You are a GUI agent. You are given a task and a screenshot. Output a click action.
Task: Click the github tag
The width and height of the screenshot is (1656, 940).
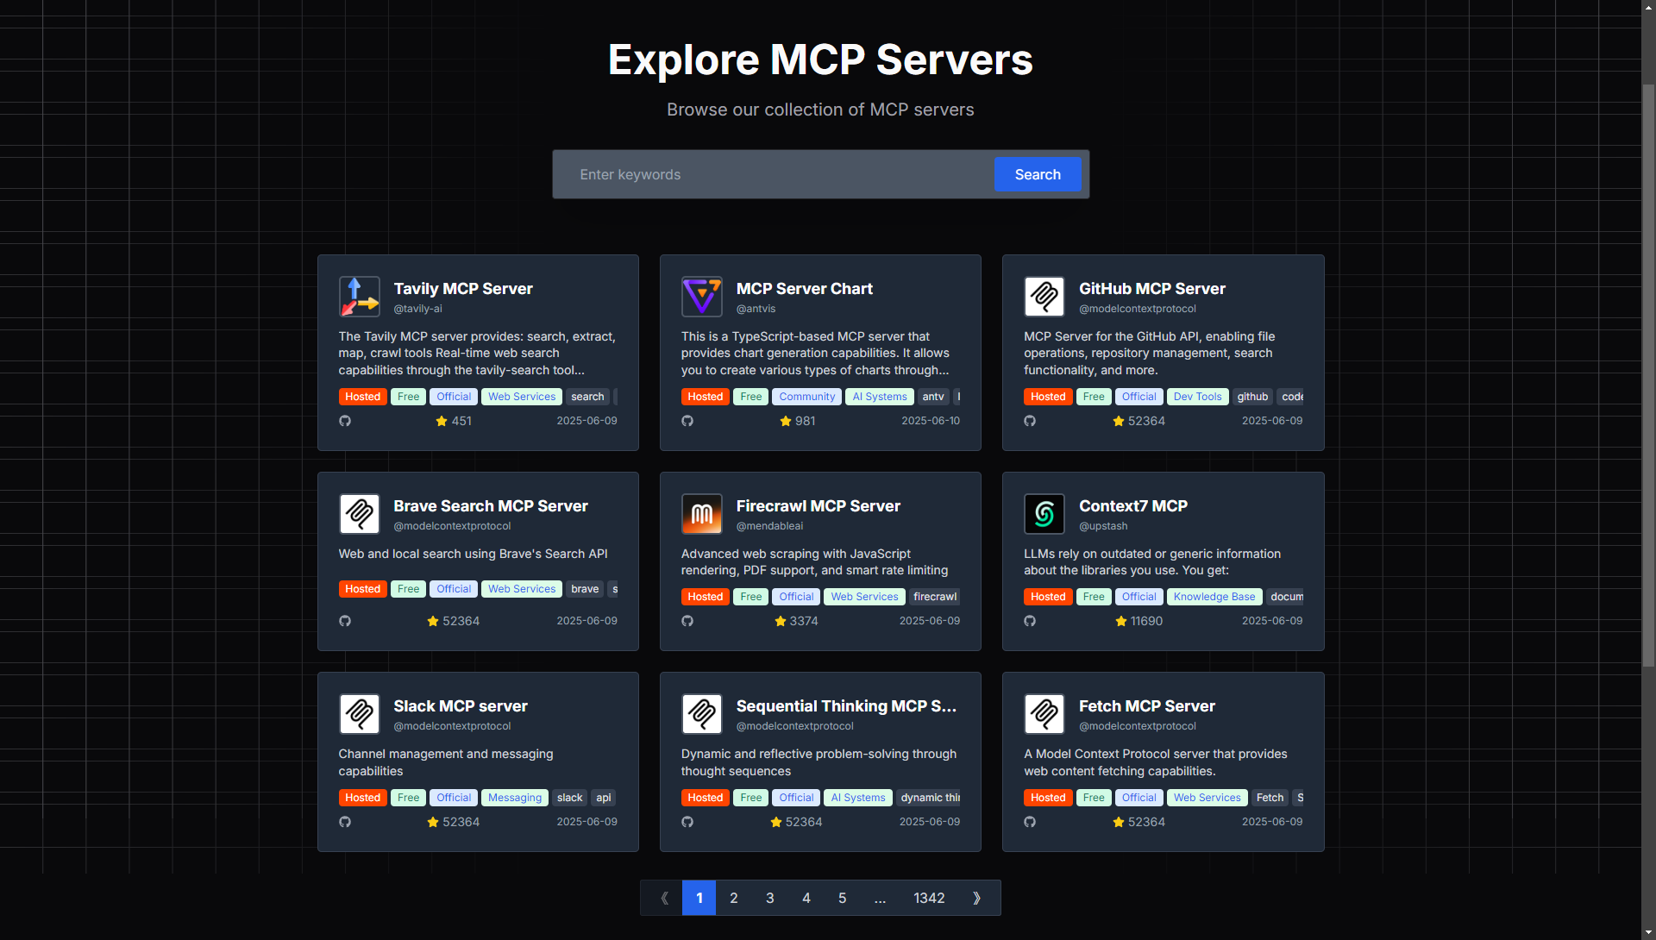[x=1252, y=397]
